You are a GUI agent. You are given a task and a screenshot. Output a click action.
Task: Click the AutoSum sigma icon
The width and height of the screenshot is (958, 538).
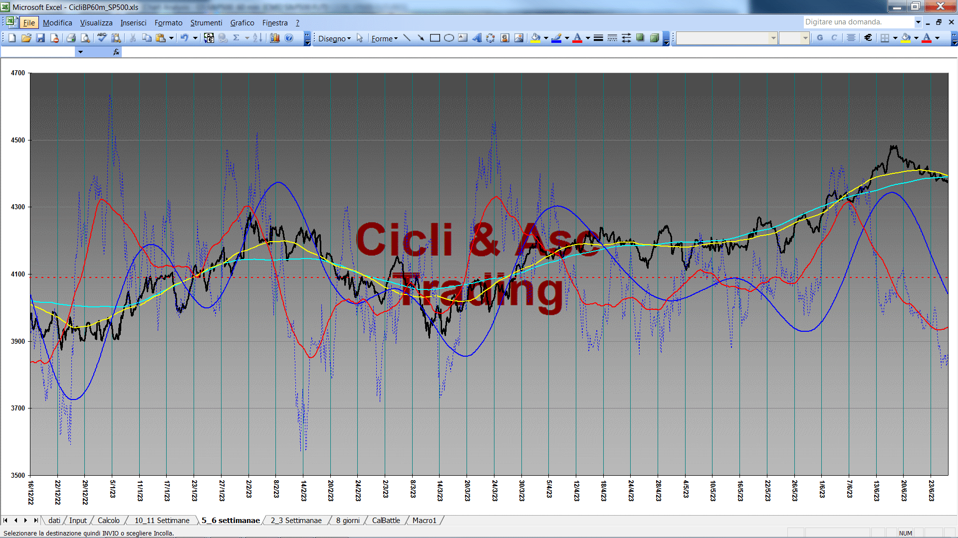237,38
